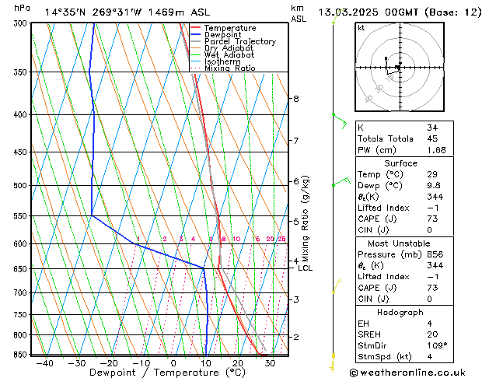Click the Mixing Ratio legend entry

223,68
